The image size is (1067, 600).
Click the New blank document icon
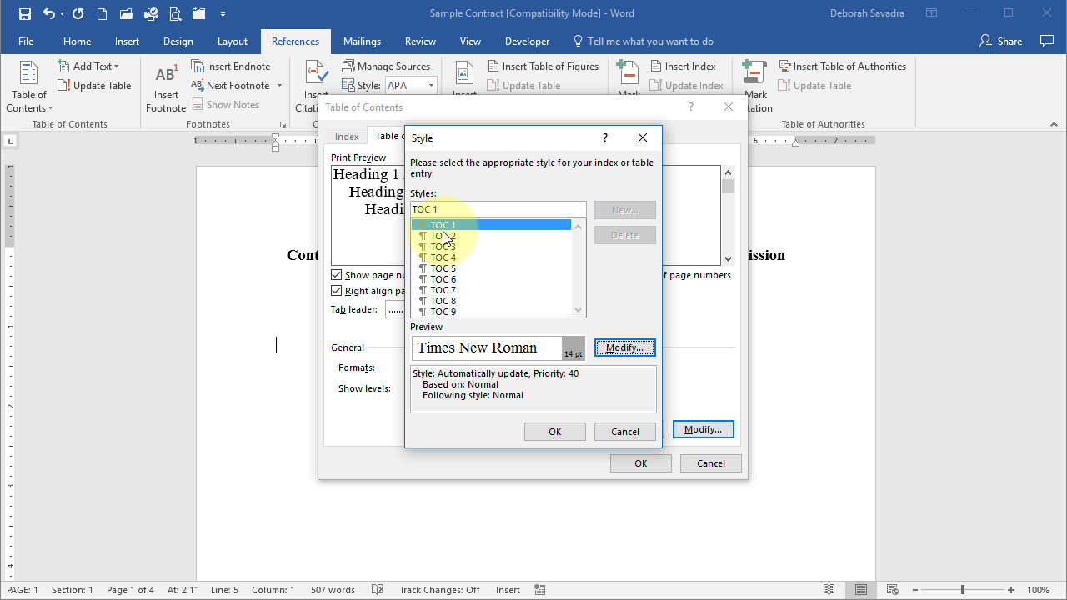pyautogui.click(x=102, y=13)
